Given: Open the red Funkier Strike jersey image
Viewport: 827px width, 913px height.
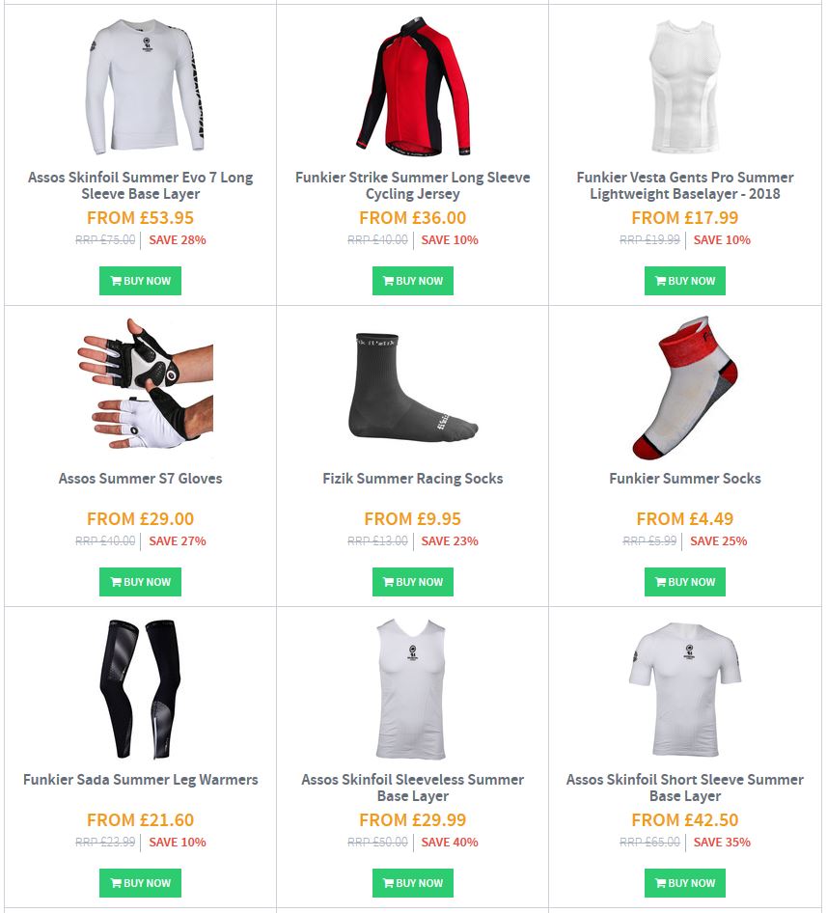Looking at the screenshot, I should tap(412, 86).
